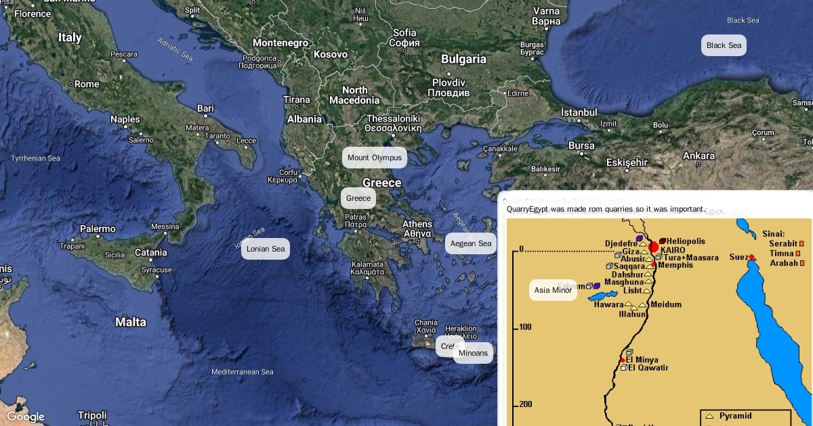Click the Minoans marker label
The image size is (813, 426).
pos(473,353)
